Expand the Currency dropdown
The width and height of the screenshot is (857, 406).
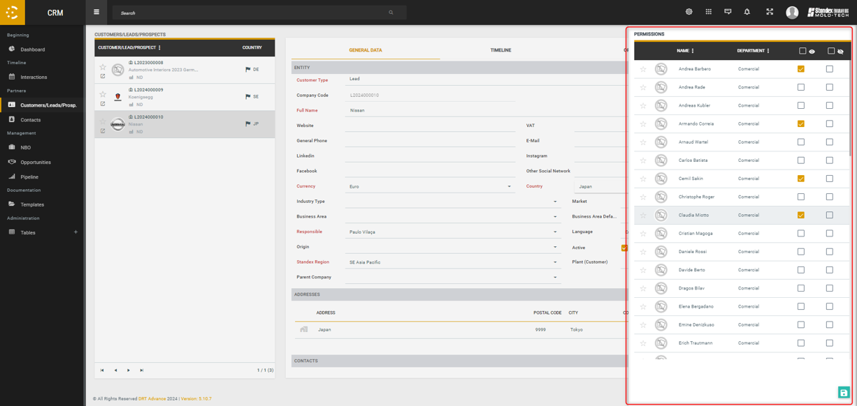509,186
